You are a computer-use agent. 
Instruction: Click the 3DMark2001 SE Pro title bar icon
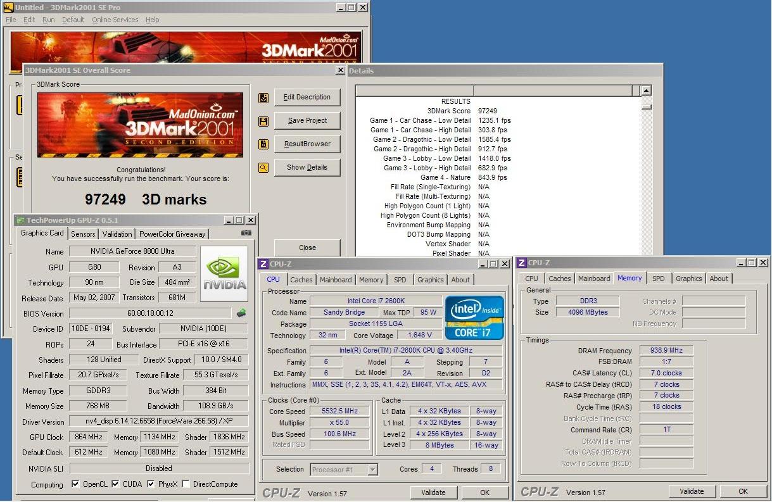[8, 8]
